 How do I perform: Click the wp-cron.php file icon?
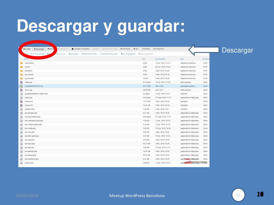[21, 132]
